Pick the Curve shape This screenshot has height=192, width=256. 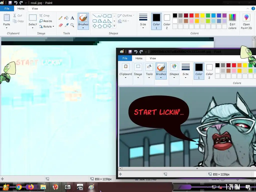click(x=99, y=16)
